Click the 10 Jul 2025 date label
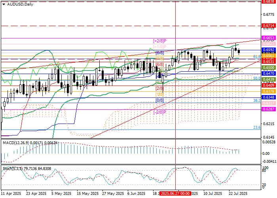Image resolution: width=277 pixels, height=198 pixels. point(212,193)
